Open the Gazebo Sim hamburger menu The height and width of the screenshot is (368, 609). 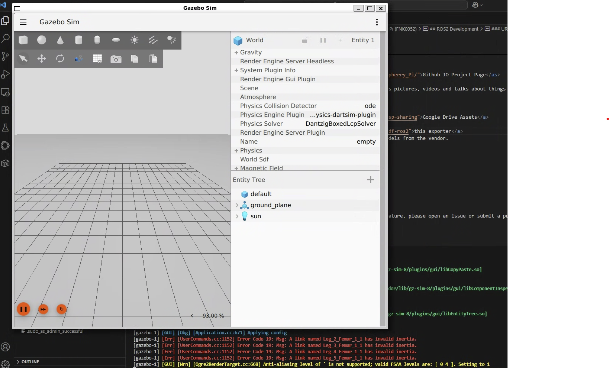[23, 22]
